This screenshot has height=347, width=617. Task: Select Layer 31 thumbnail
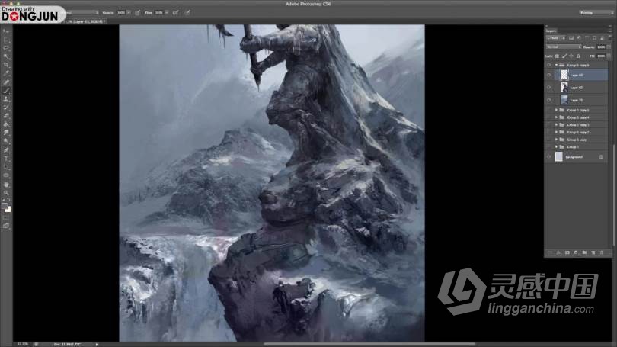564,100
